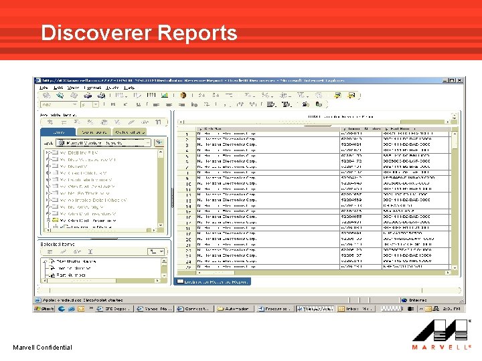The height and width of the screenshot is (361, 482).
Task: Select row number 3 in the report table
Action: point(187,144)
